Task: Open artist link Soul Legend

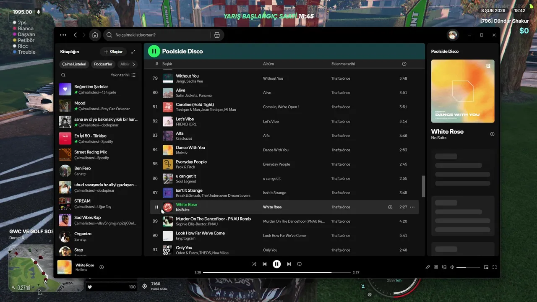Action: tap(186, 181)
